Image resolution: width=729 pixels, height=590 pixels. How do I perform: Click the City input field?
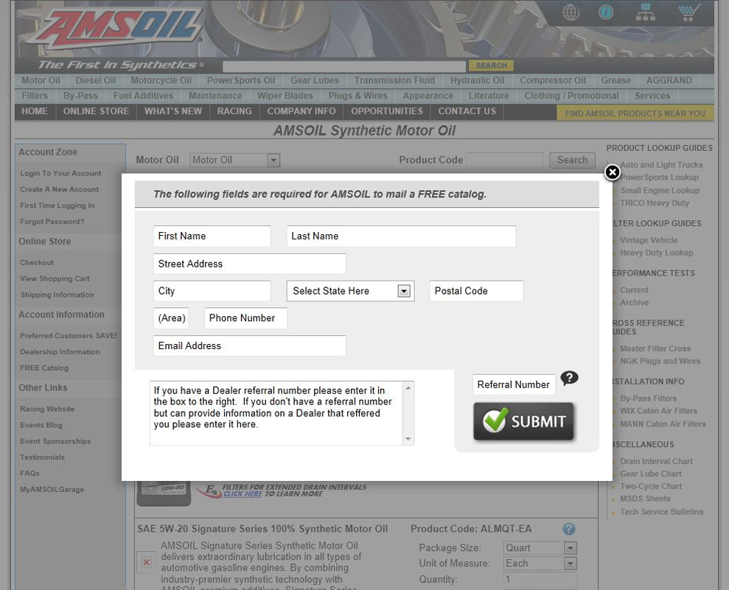[212, 291]
